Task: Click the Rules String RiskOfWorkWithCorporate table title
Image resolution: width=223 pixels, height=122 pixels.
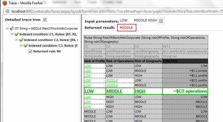Action: pos(146,40)
